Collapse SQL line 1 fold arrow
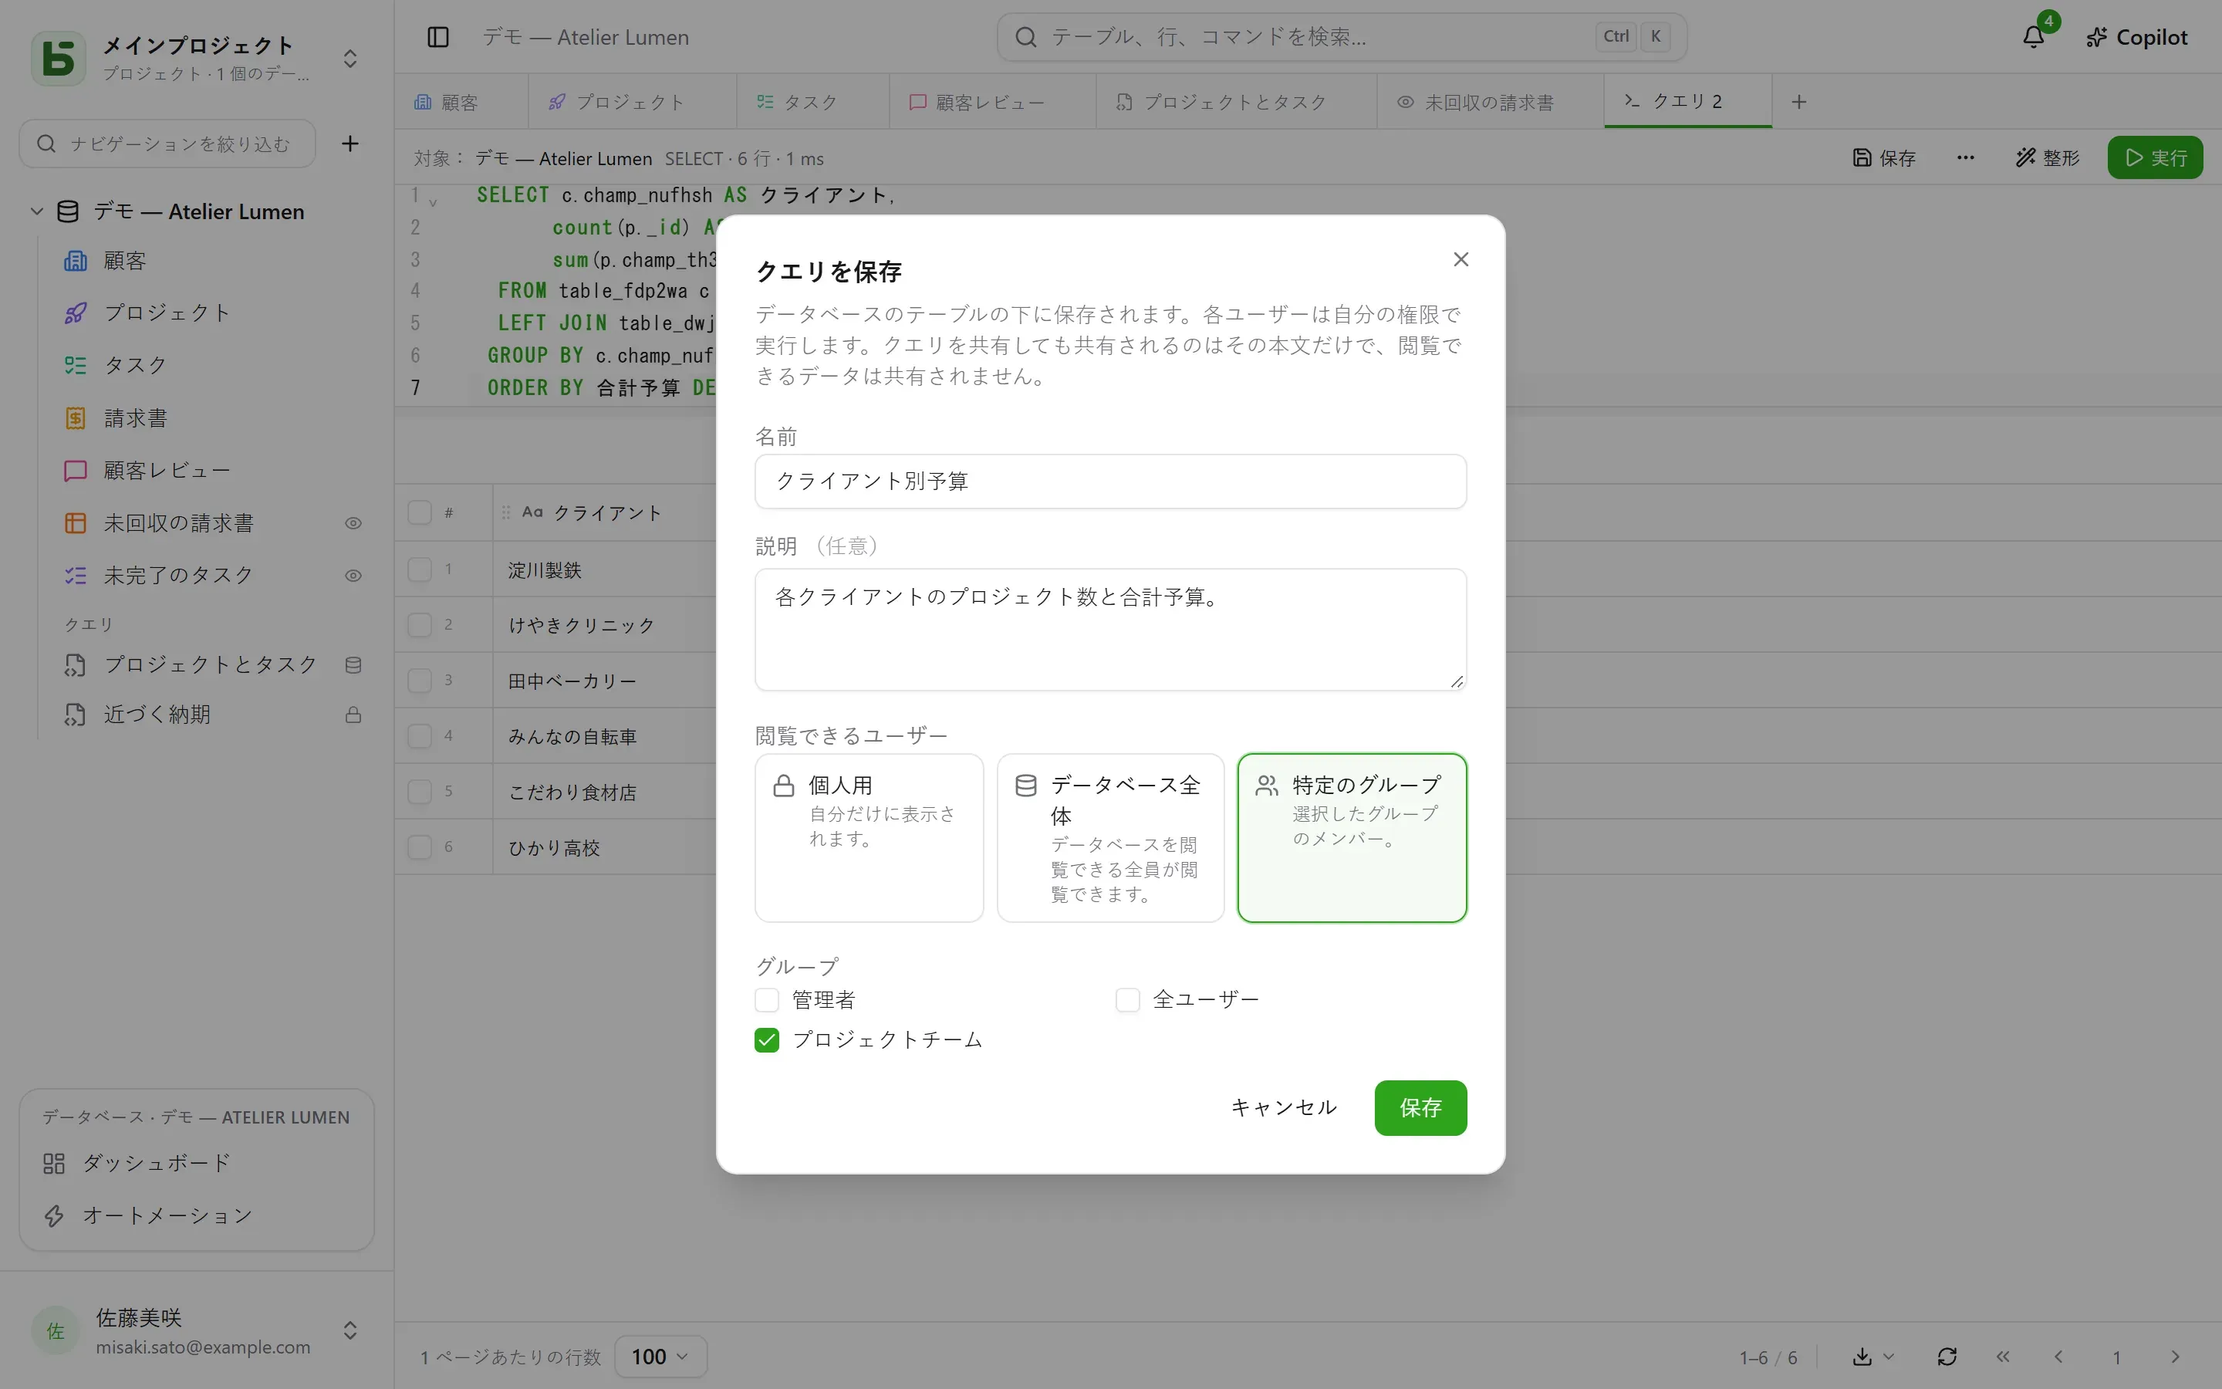 (433, 202)
